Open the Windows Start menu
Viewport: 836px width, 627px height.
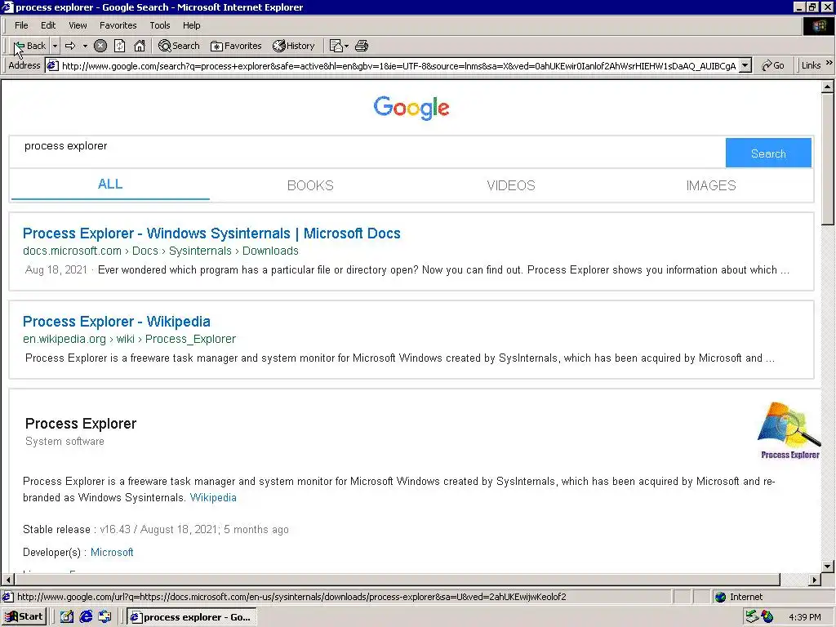click(x=24, y=617)
